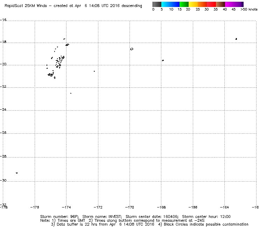This screenshot has width=259, height=227.
Task: Click the grey 0-5 knots color segment
Action: 157,4
